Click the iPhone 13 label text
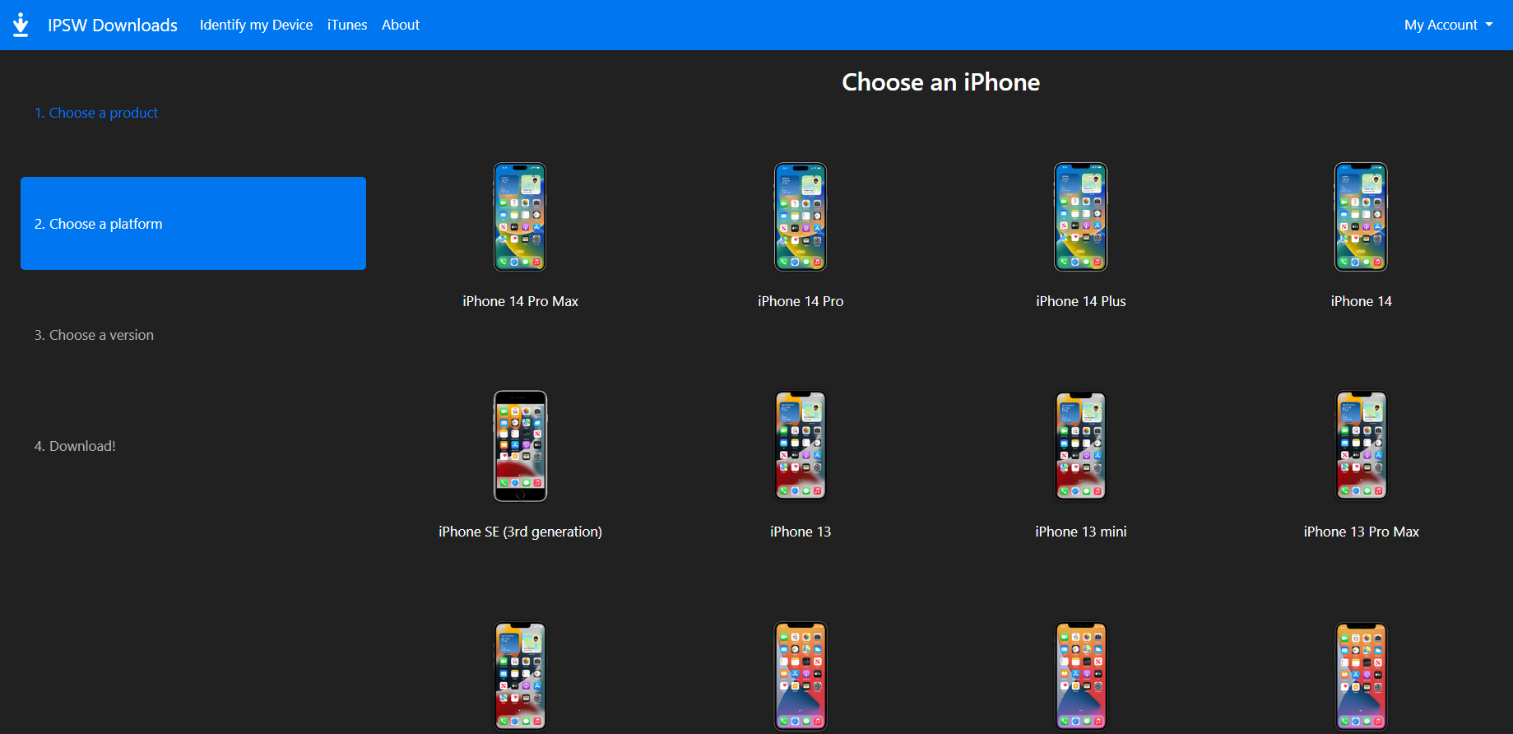The image size is (1513, 734). (x=801, y=532)
